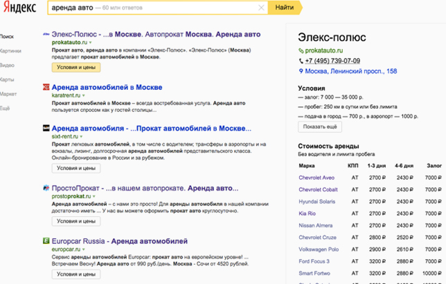Viewport: 446px width, 284px height.
Task: Focus the search field with аренда авто
Action: click(158, 8)
